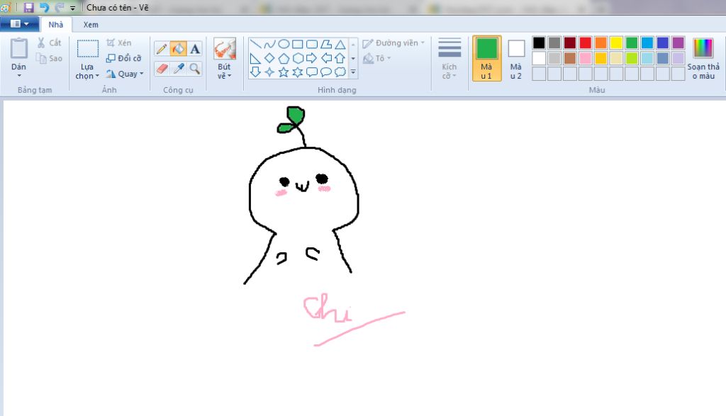726x416 pixels.
Task: Choose the straight Line shape
Action: (255, 45)
